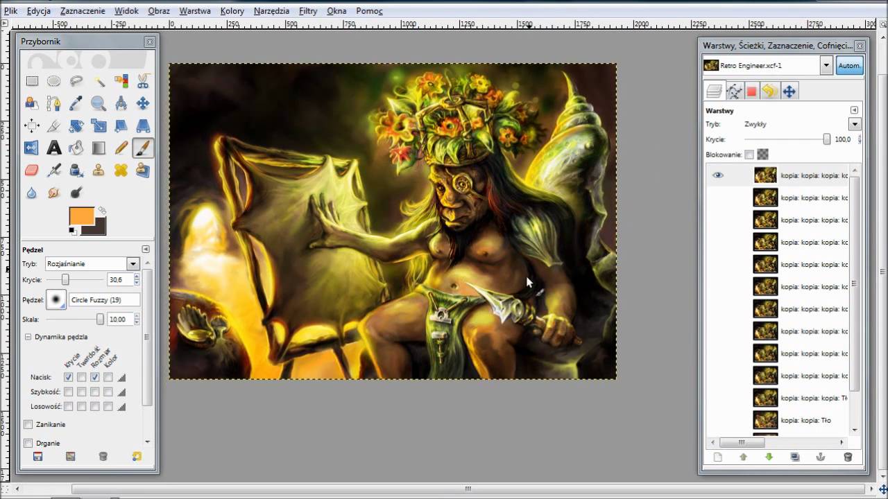This screenshot has width=888, height=499.
Task: Select the Paths tool
Action: (x=54, y=103)
